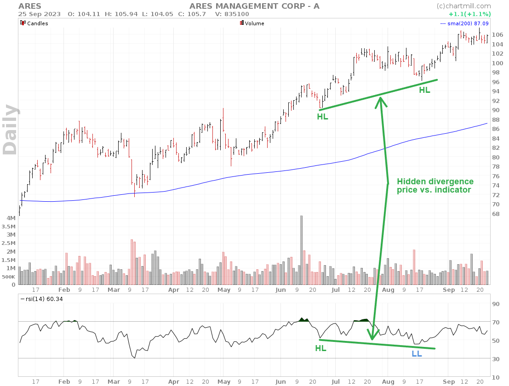Click the 90 price axis label
The width and height of the screenshot is (509, 386).
click(x=496, y=110)
